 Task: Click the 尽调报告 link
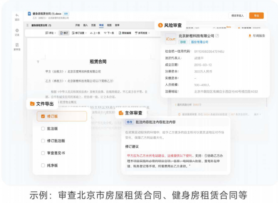(x=259, y=36)
